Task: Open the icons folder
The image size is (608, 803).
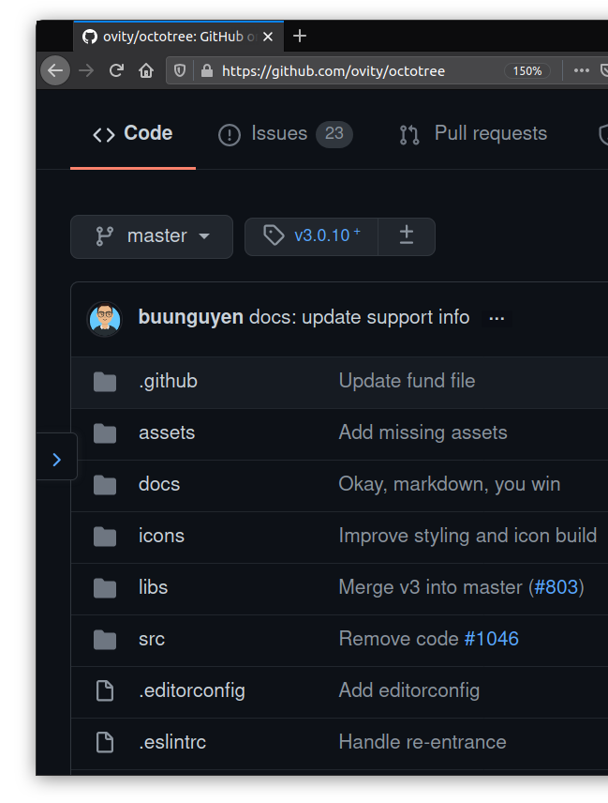Action: coord(161,537)
